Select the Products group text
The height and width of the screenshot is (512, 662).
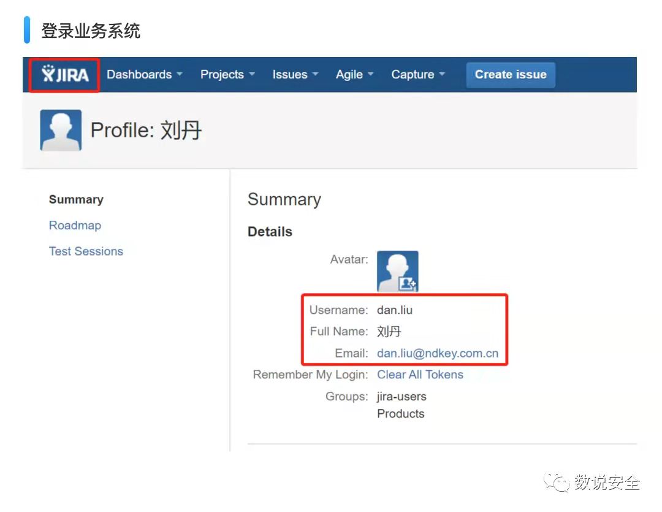[x=401, y=413]
